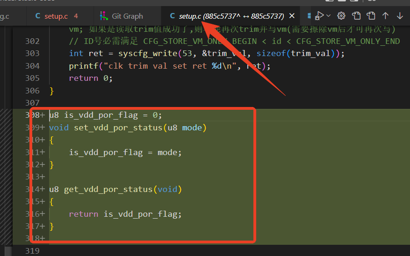Click line number 319 in the gutter
Screen dimensions: 410x256
[x=32, y=251]
